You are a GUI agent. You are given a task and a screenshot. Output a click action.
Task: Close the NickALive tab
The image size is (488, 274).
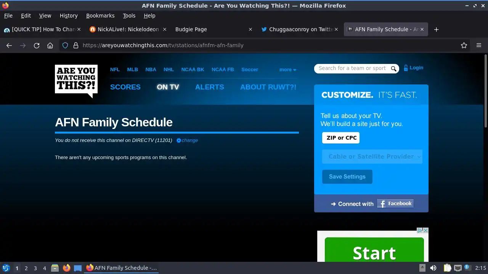[x=165, y=29]
